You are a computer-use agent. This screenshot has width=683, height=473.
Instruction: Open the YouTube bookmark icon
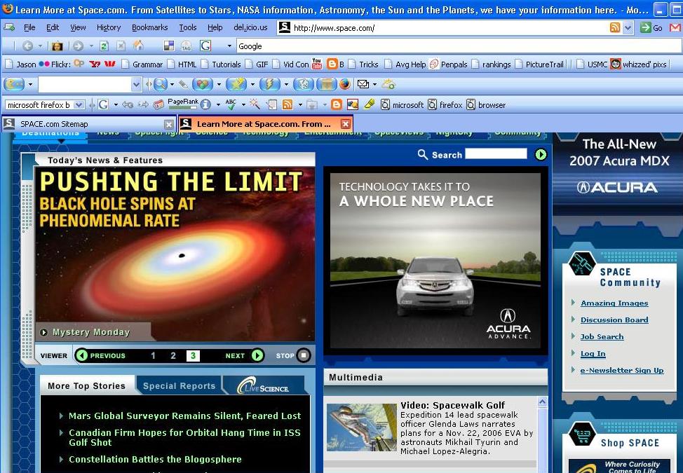(317, 64)
